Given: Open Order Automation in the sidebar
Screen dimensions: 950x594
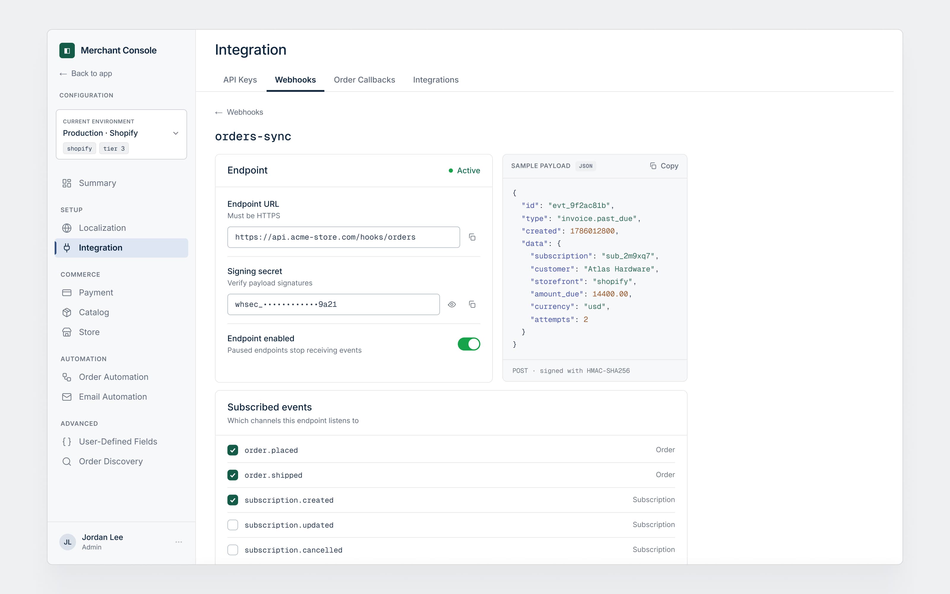Looking at the screenshot, I should (121, 377).
